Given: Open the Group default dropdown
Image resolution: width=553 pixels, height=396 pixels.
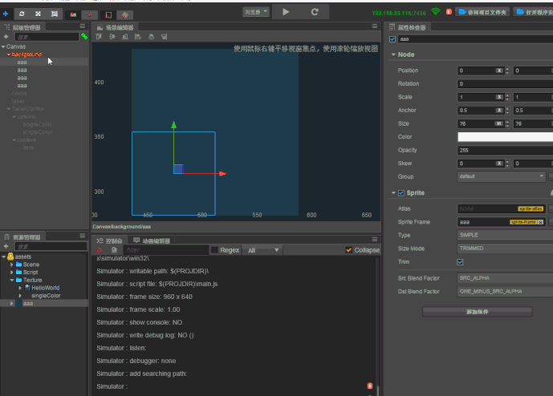Looking at the screenshot, I should [502, 176].
